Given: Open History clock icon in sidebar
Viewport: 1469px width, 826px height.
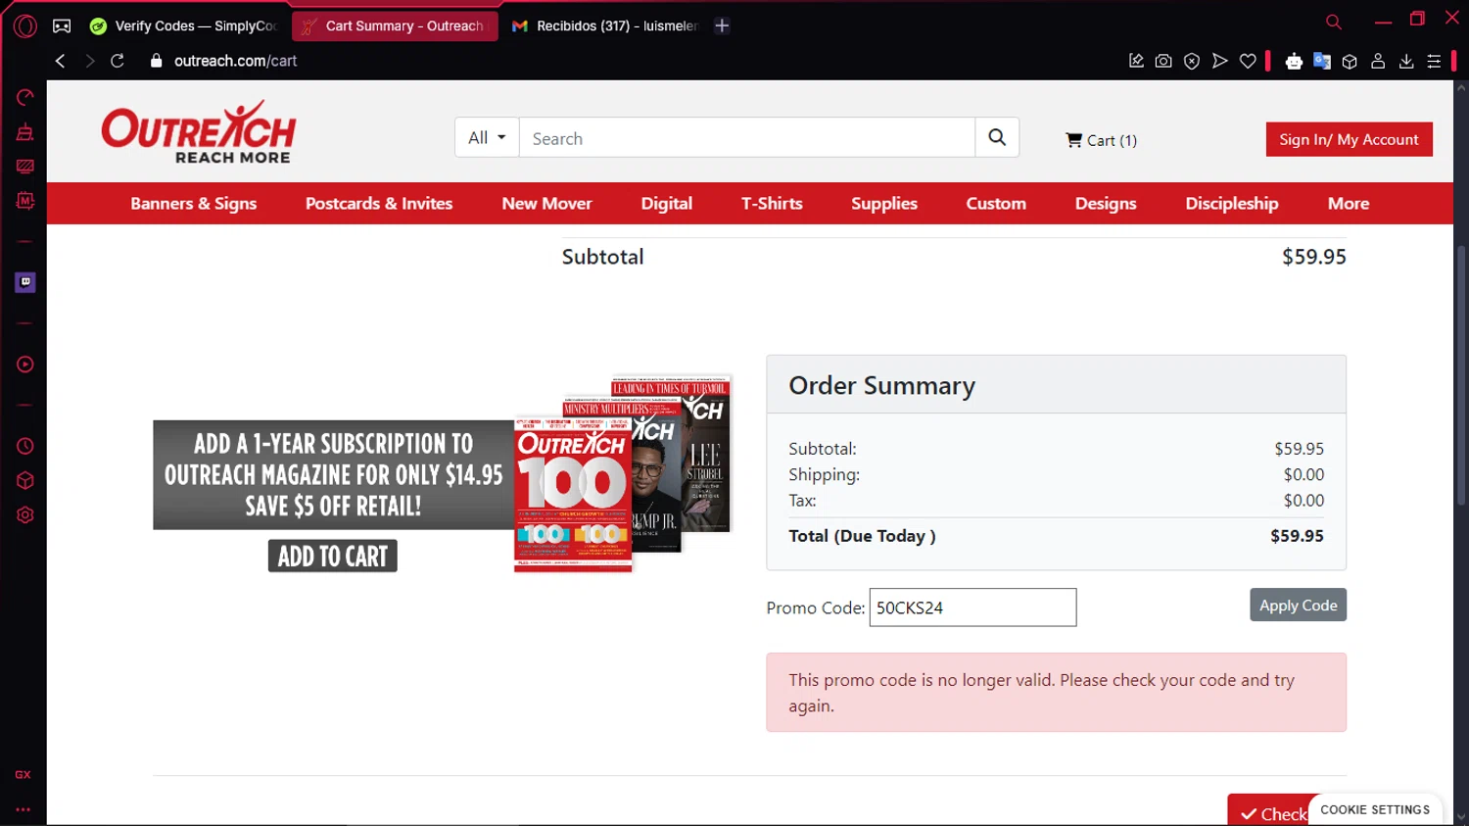Looking at the screenshot, I should [25, 446].
